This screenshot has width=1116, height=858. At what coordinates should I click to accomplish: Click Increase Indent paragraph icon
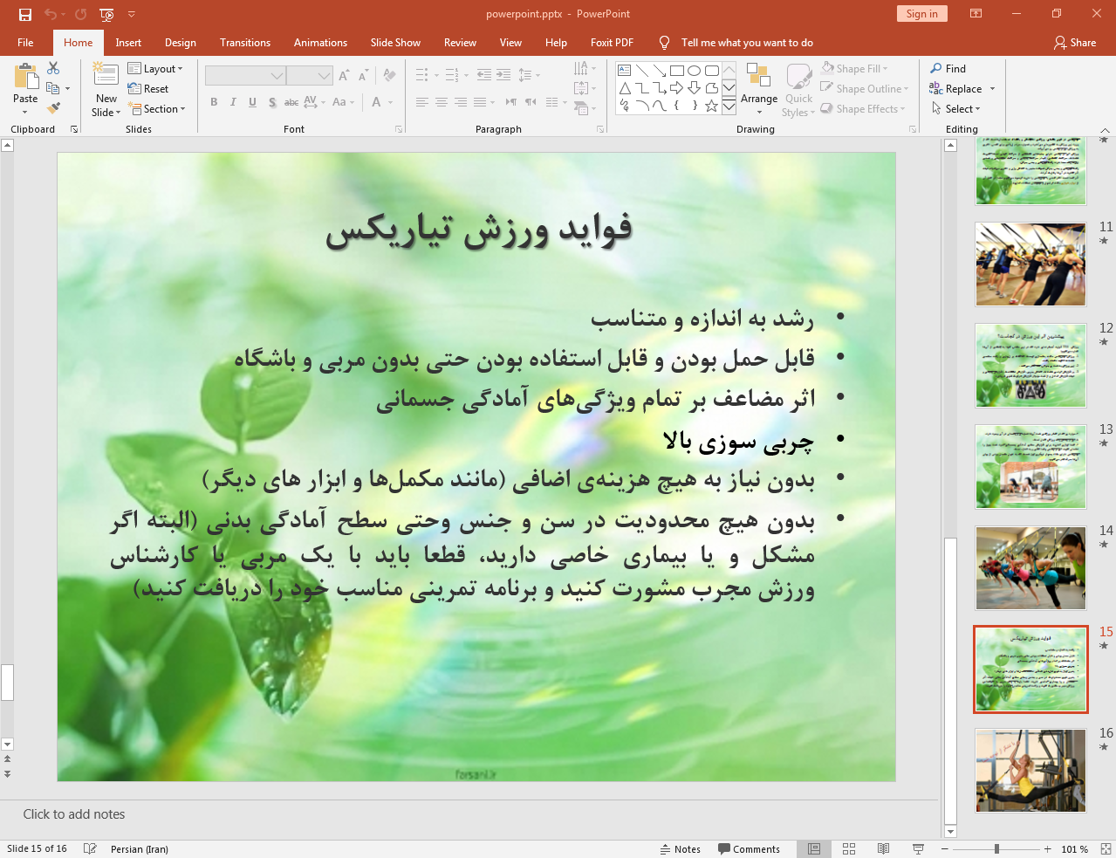pyautogui.click(x=503, y=76)
